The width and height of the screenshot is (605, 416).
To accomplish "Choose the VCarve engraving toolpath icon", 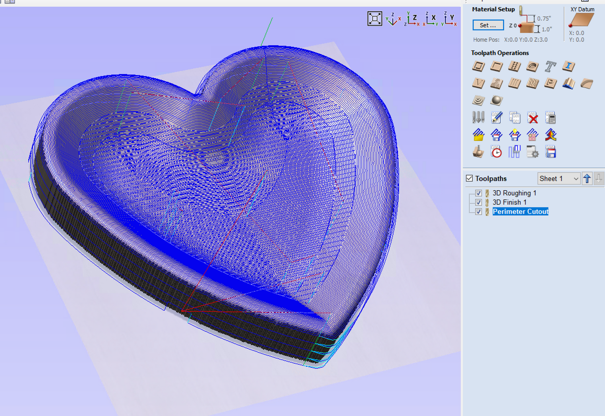I will pyautogui.click(x=479, y=84).
